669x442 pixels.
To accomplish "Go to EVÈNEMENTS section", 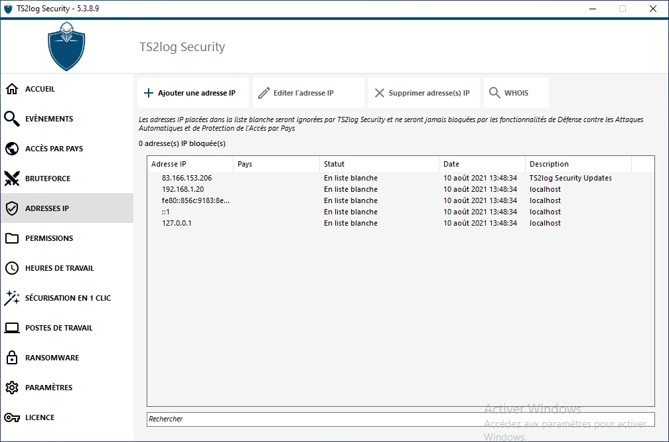I will tap(67, 119).
